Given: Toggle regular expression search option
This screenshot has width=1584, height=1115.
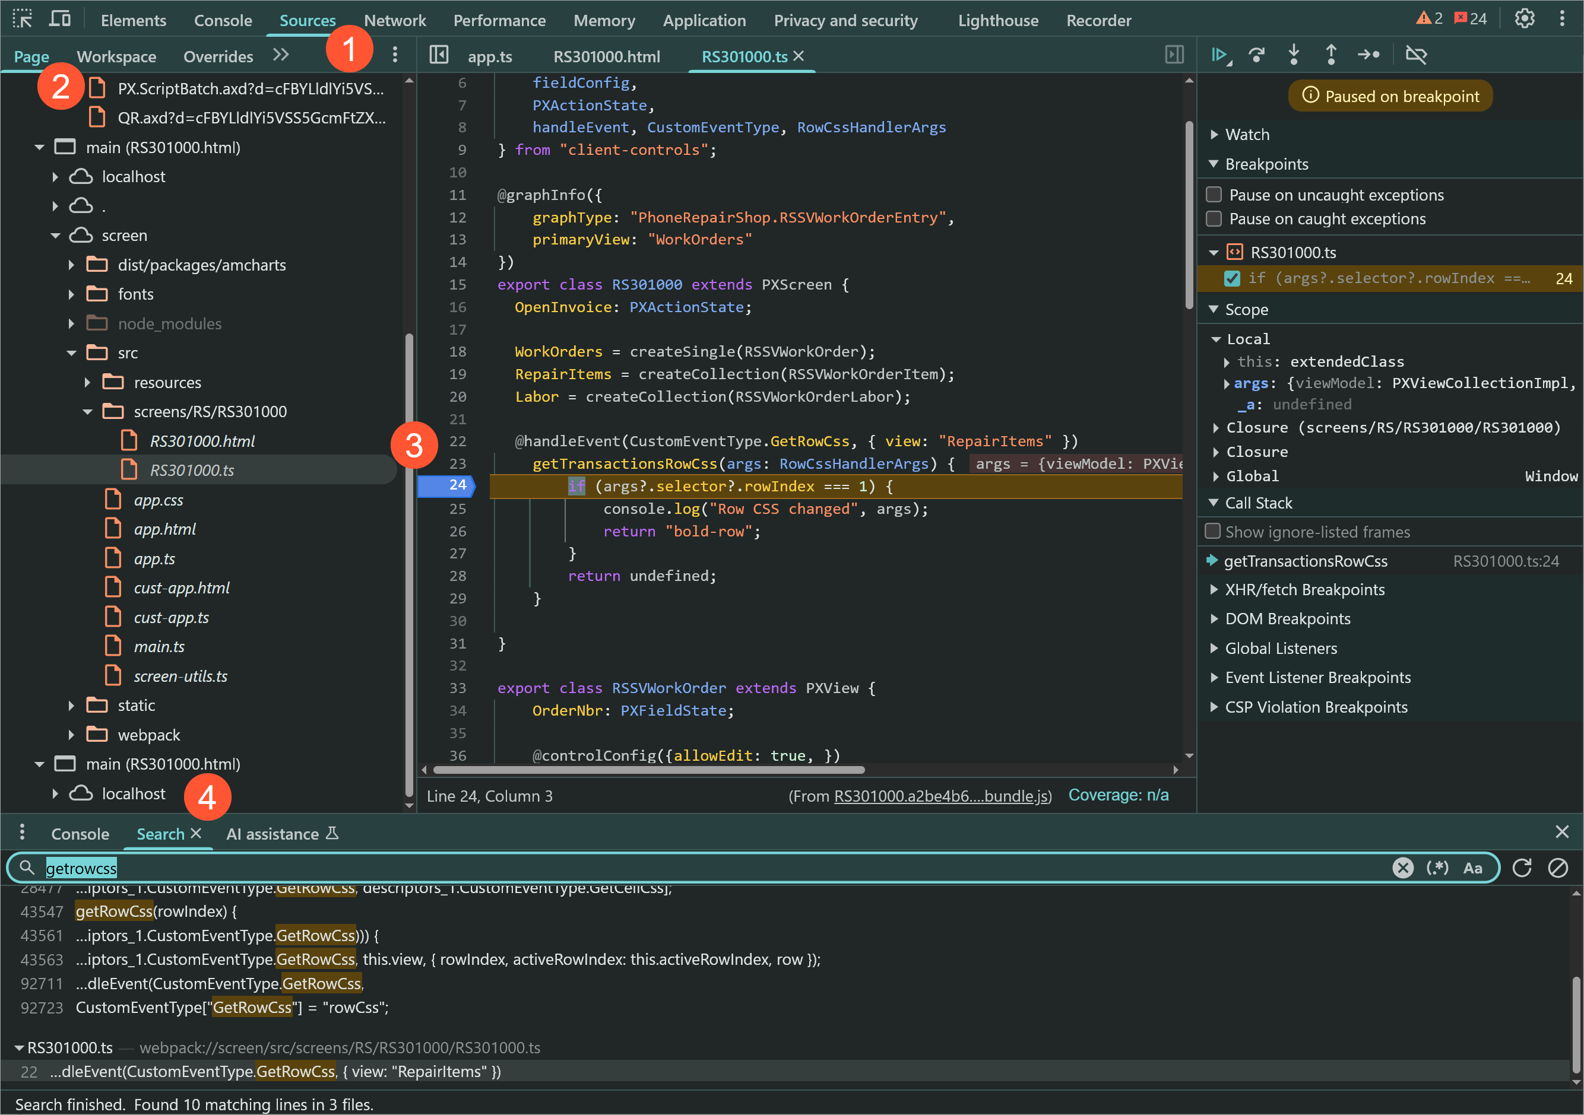Looking at the screenshot, I should (x=1437, y=868).
